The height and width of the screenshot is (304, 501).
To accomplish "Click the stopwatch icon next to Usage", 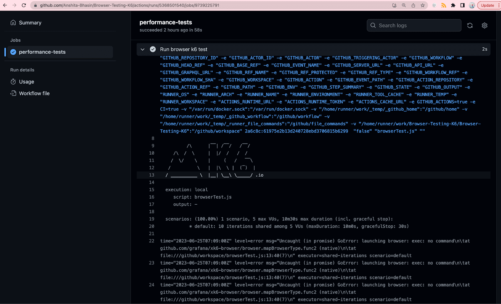I will [x=13, y=82].
